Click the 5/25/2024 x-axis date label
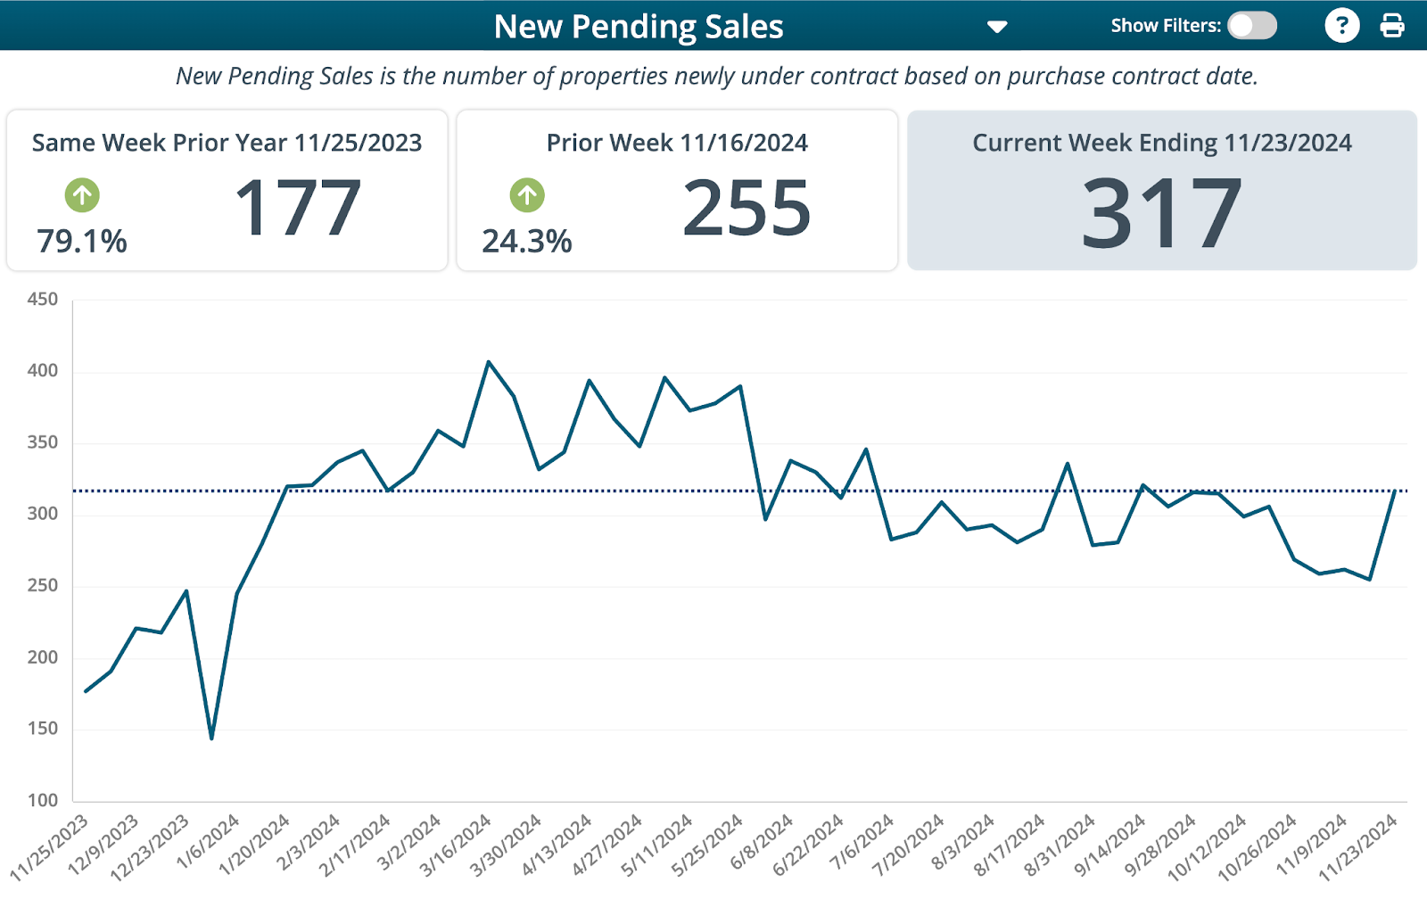 708,845
